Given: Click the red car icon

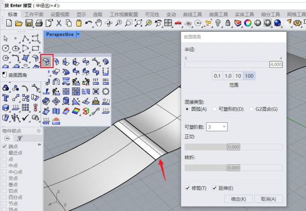Looking at the screenshot, I should (178, 23).
